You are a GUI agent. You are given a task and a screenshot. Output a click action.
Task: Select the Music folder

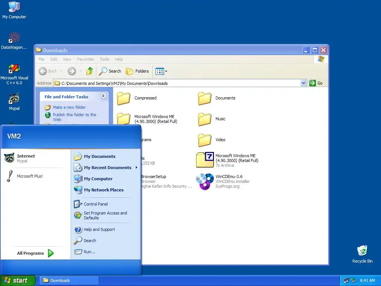click(x=212, y=119)
